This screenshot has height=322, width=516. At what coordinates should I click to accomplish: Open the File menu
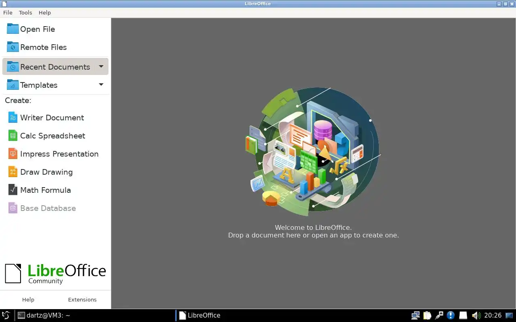point(8,12)
